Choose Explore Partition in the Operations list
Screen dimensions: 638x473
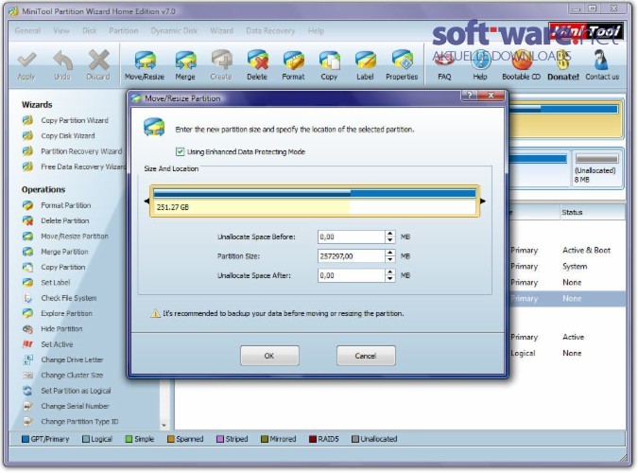click(x=58, y=314)
